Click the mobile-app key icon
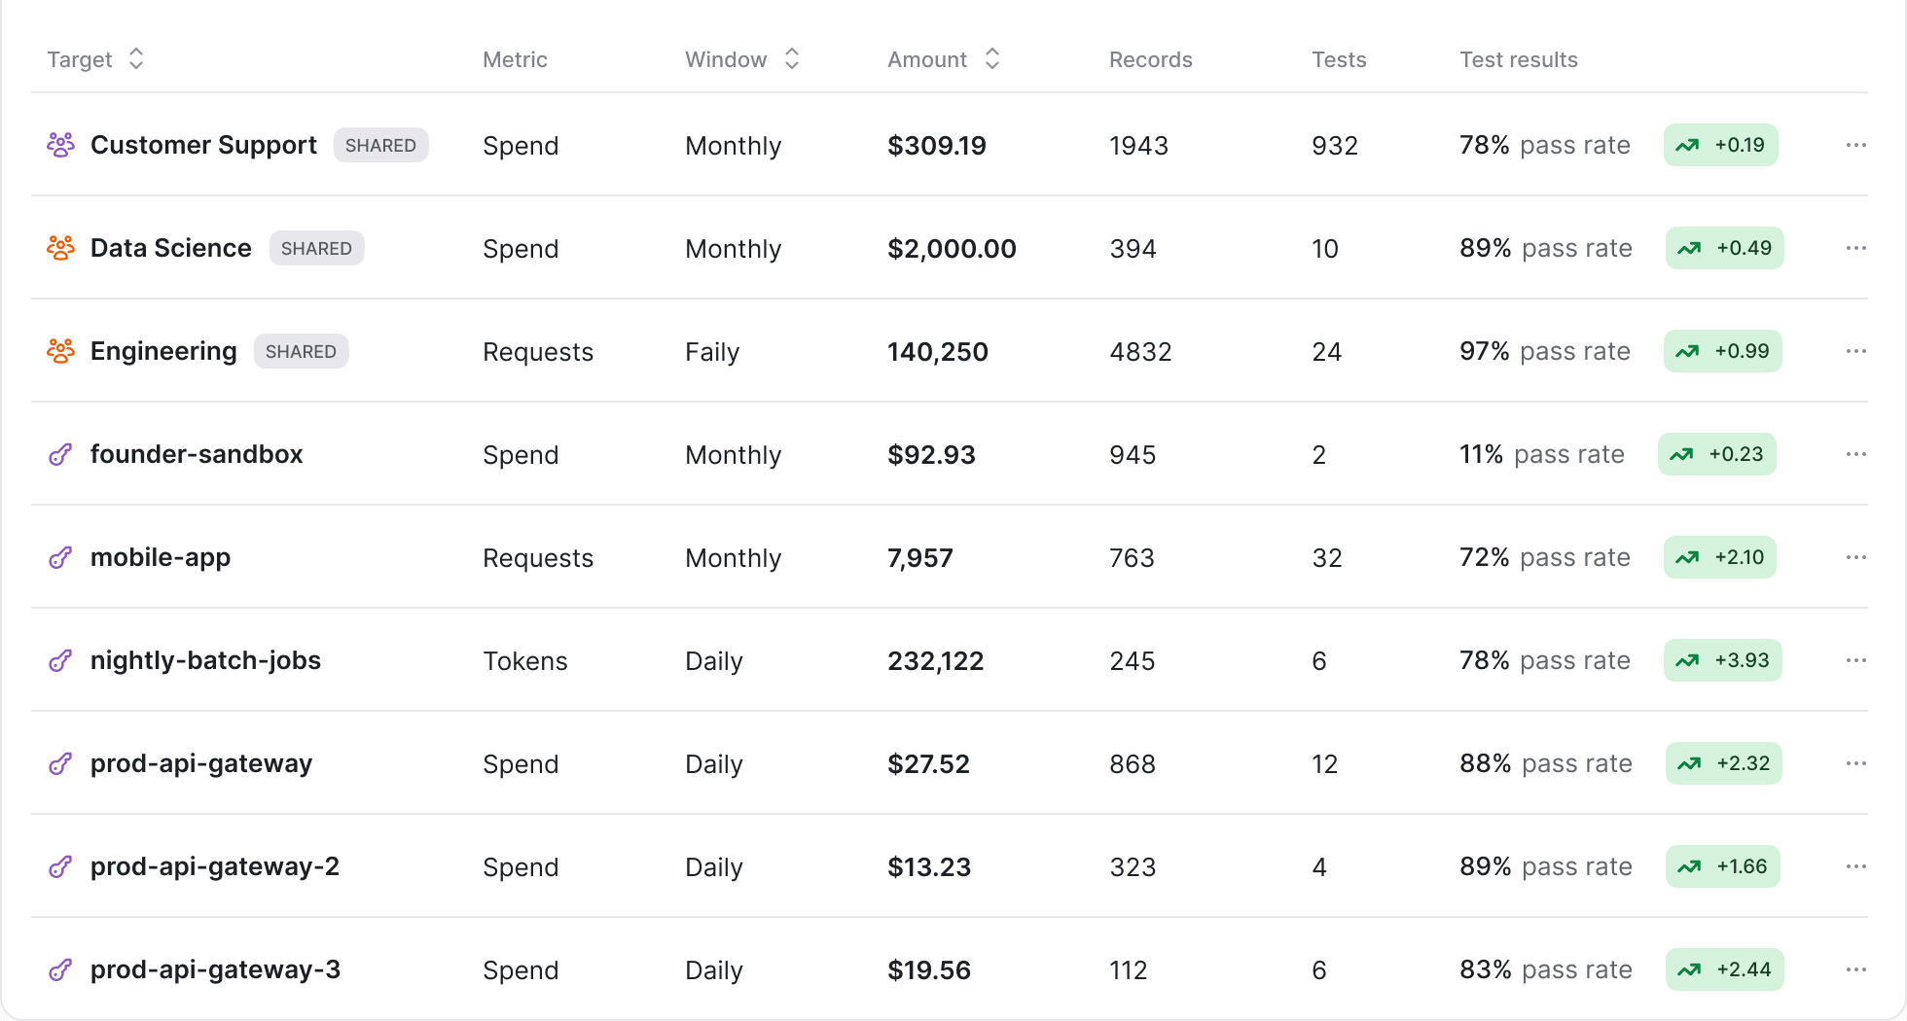Viewport: 1907px width, 1021px height. (x=60, y=557)
